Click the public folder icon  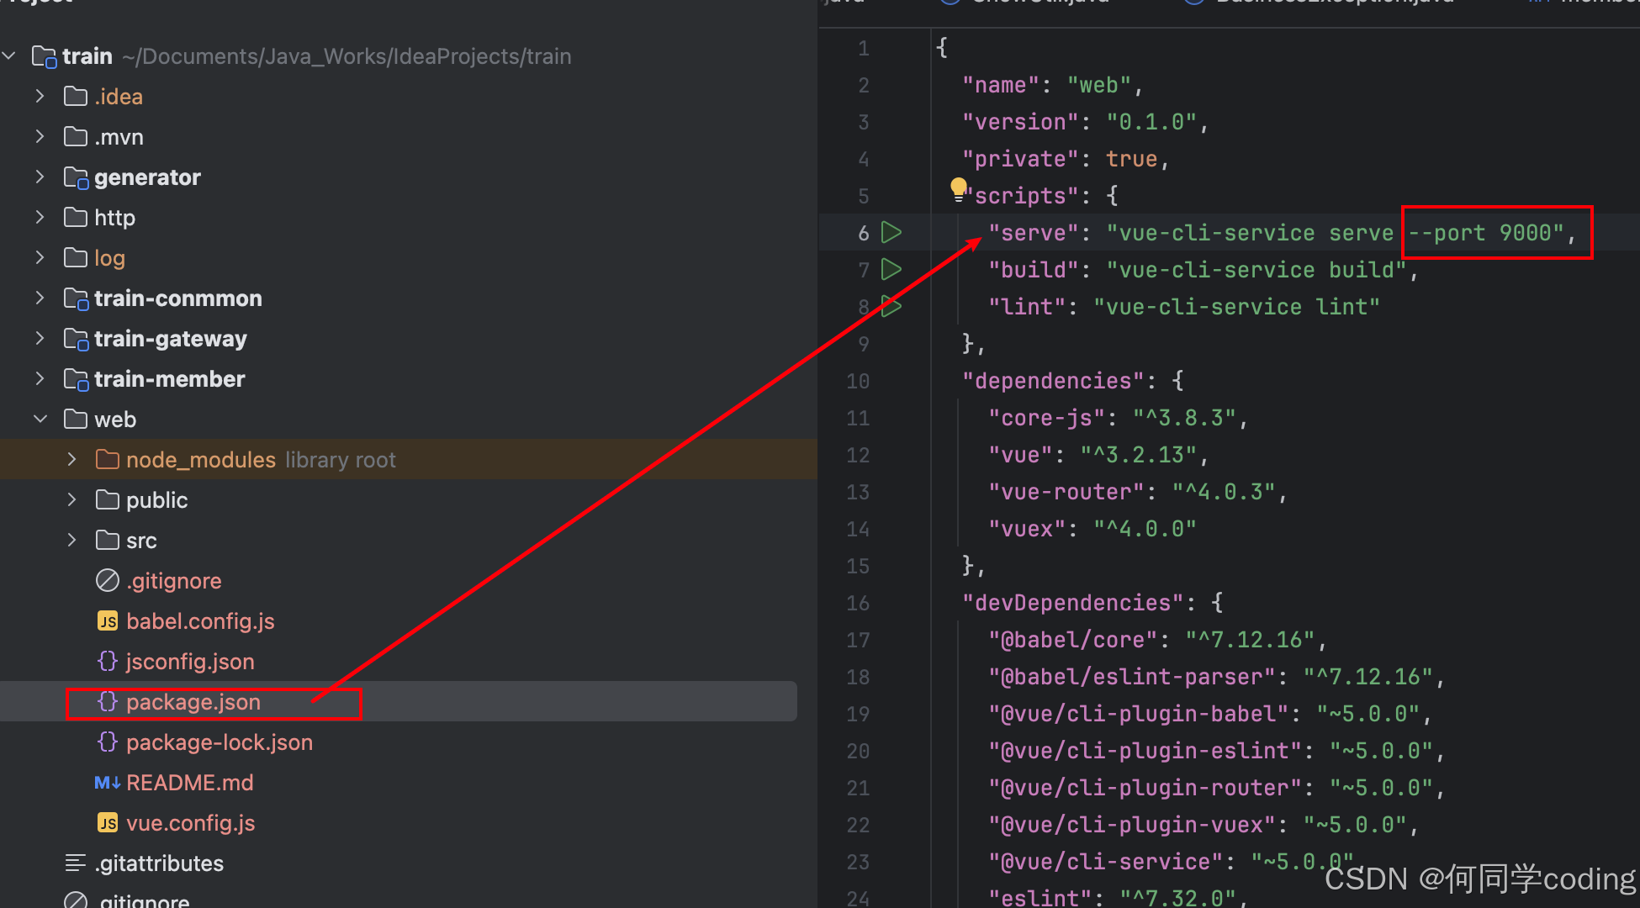click(x=108, y=500)
